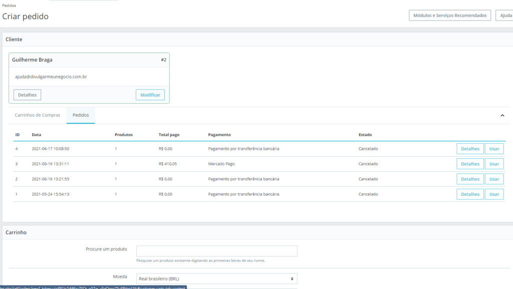
Task: Select date 2021-06-16 13:31:11 cell
Action: point(51,164)
